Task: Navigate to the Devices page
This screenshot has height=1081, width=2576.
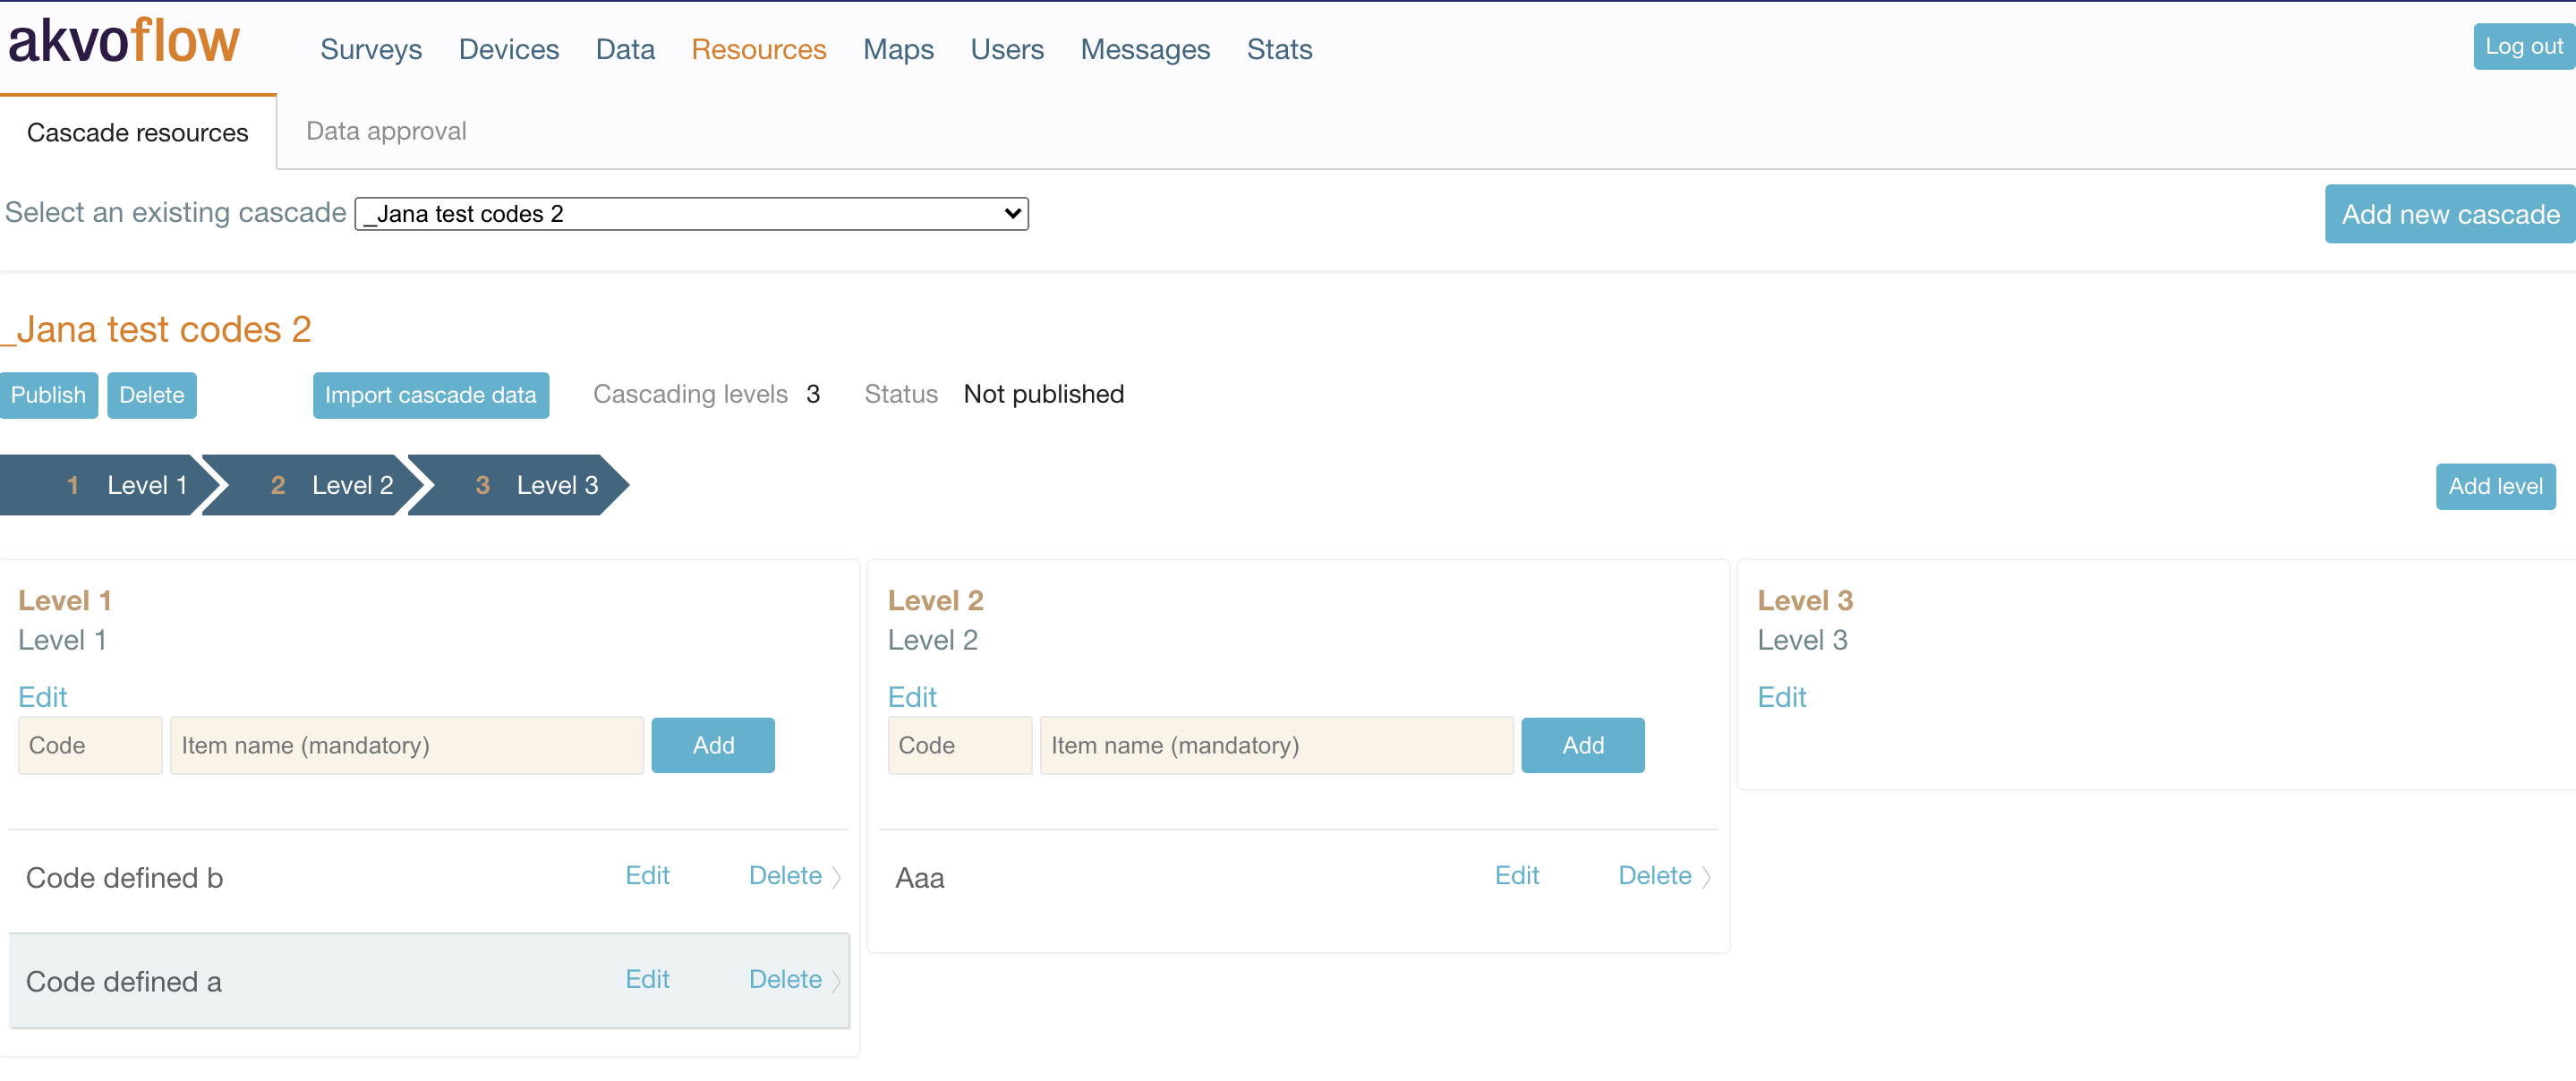Action: 508,49
